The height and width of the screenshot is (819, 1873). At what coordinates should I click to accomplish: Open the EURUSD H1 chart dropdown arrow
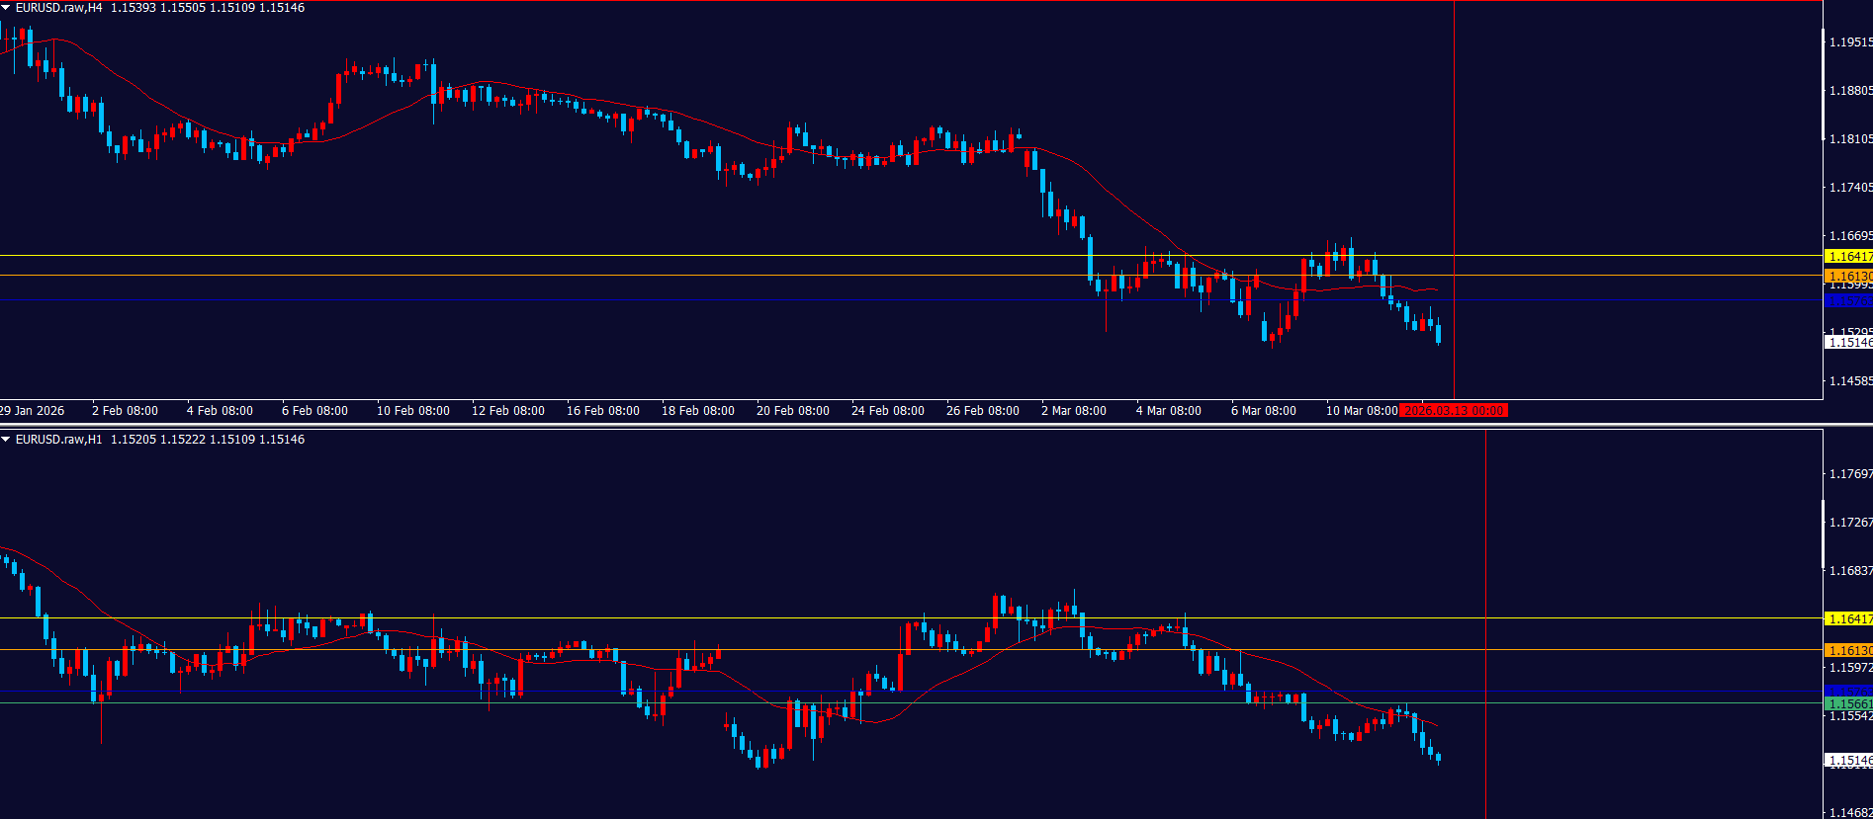[x=6, y=440]
